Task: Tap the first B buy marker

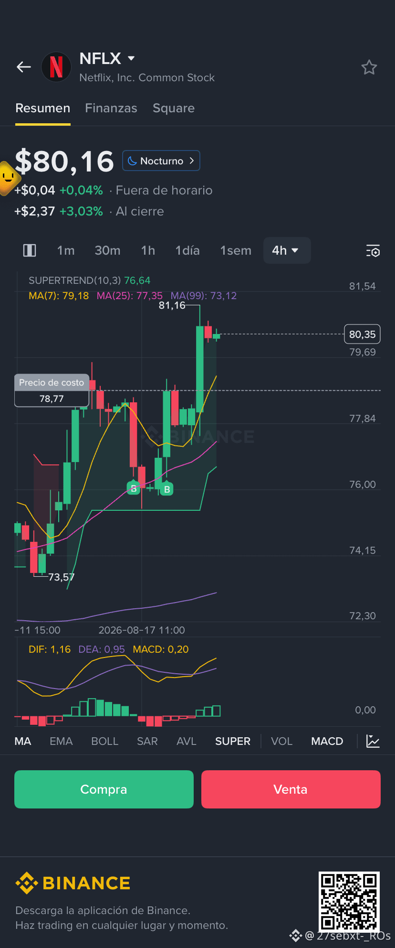Action: click(x=134, y=488)
